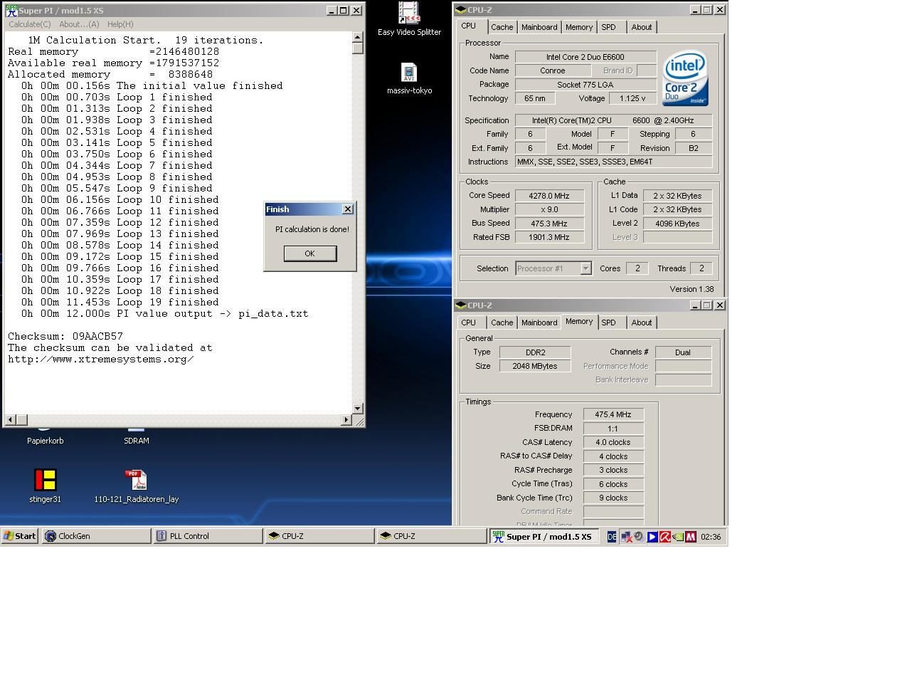Viewport: 922px width, 692px height.
Task: Click the Rated FSB value 1901.3 MHz
Action: [x=550, y=237]
